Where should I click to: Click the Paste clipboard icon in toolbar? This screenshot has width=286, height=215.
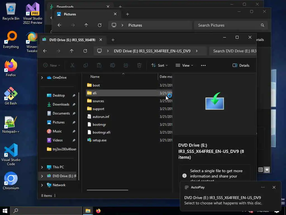99,65
